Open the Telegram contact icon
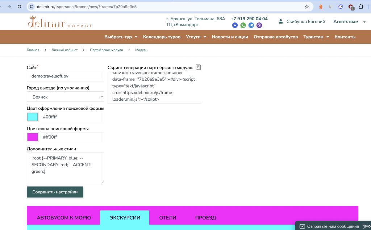The image size is (371, 230). point(251,25)
